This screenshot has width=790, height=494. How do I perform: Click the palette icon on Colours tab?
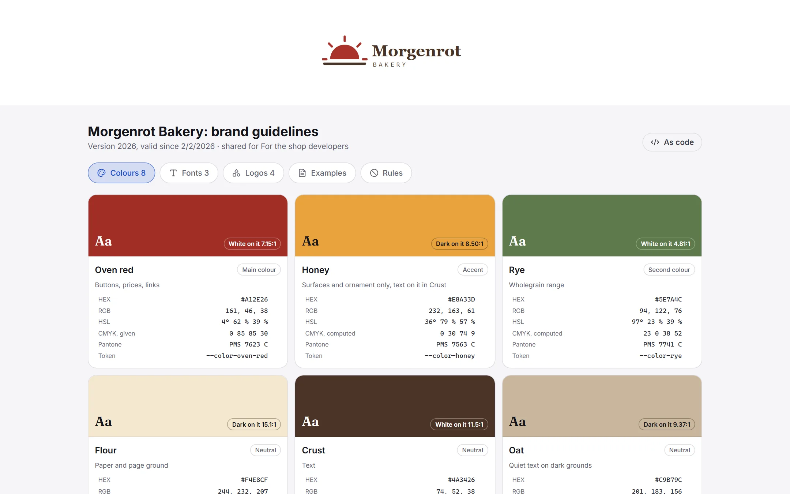[101, 173]
